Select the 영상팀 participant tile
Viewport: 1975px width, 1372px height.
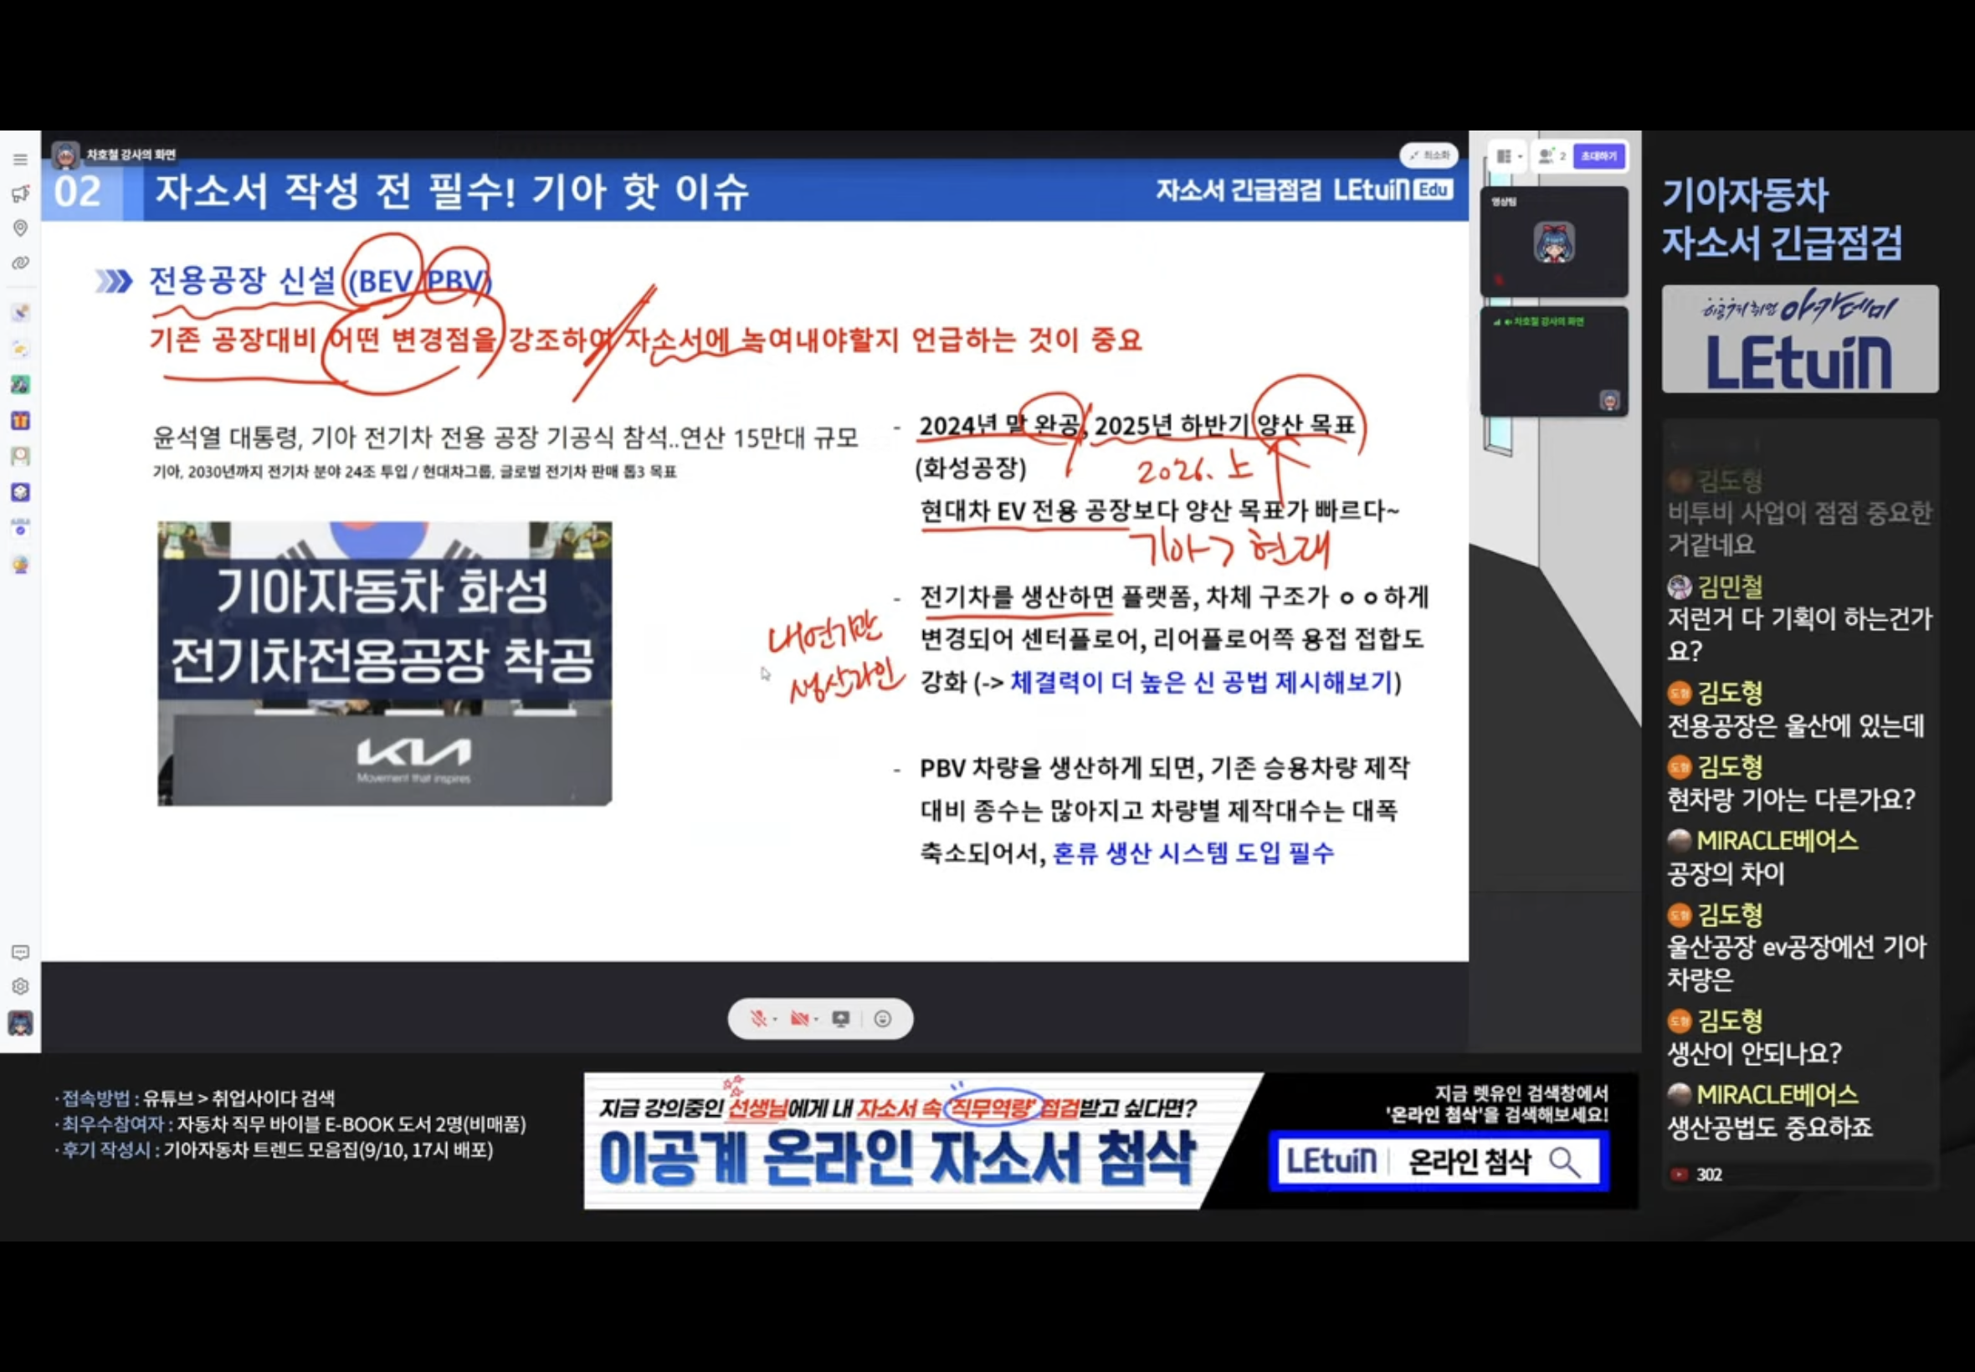pyautogui.click(x=1554, y=242)
